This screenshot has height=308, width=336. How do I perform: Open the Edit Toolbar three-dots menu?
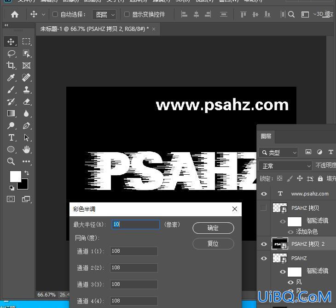(x=26, y=161)
